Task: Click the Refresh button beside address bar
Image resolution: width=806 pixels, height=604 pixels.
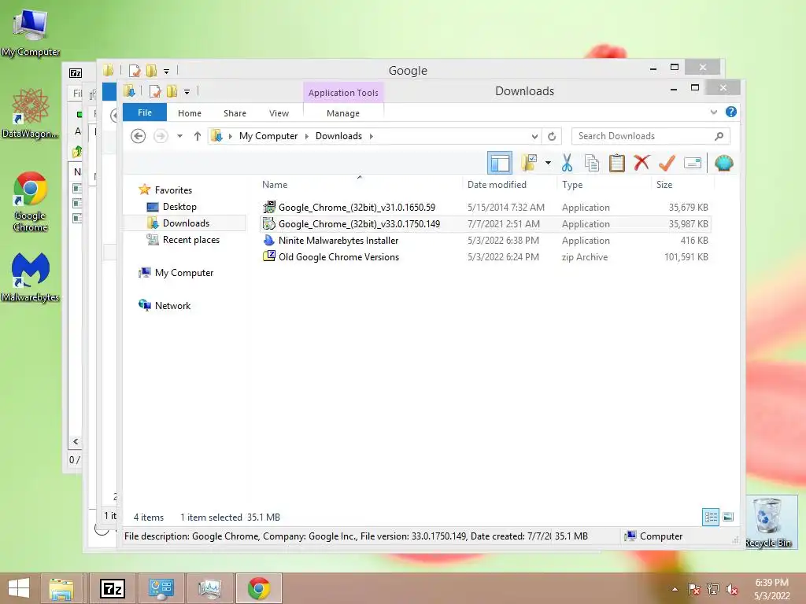Action: click(x=552, y=136)
